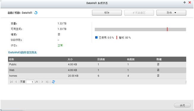Select the homes shared folder row
The image size is (194, 111).
click(x=97, y=76)
